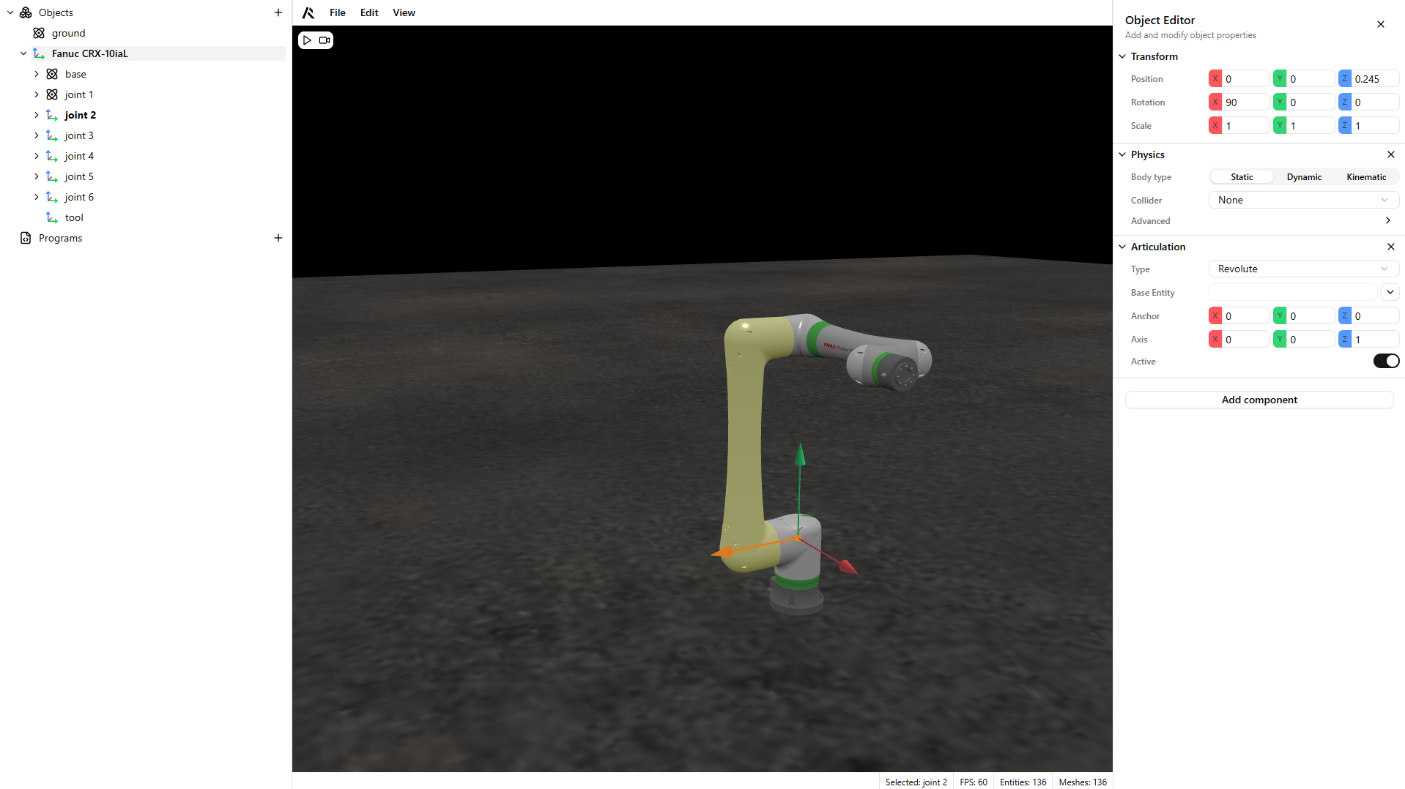Click the plus icon next to Programs

pos(278,238)
